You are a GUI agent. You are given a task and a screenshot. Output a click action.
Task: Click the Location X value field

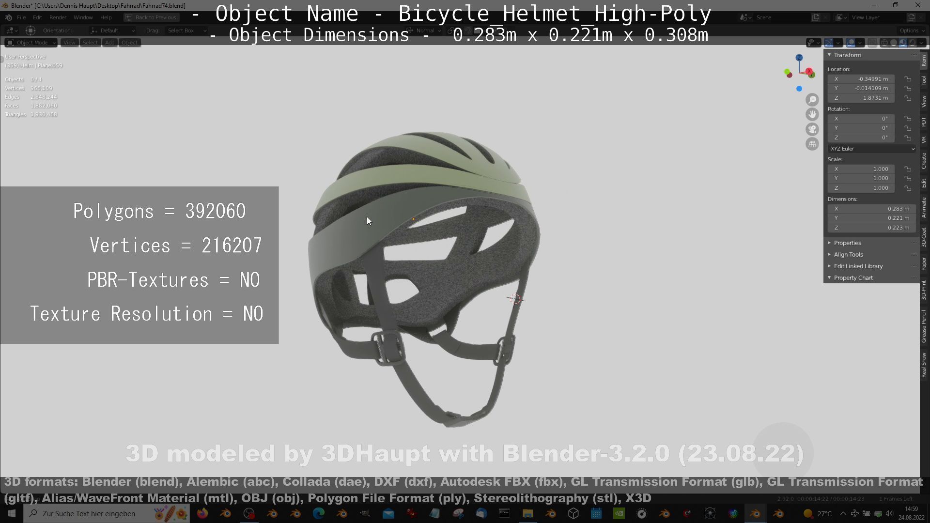pyautogui.click(x=862, y=79)
